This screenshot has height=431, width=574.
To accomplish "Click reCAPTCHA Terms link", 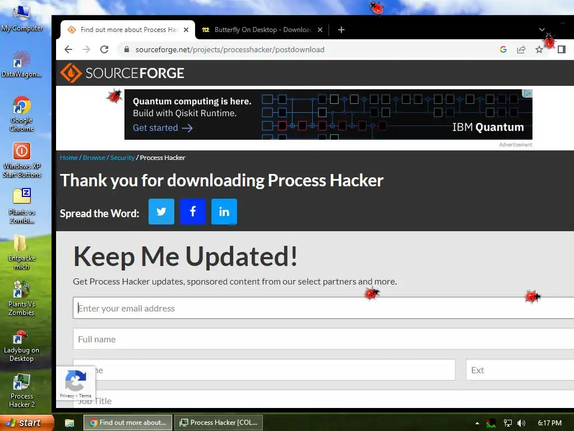I will click(x=85, y=396).
